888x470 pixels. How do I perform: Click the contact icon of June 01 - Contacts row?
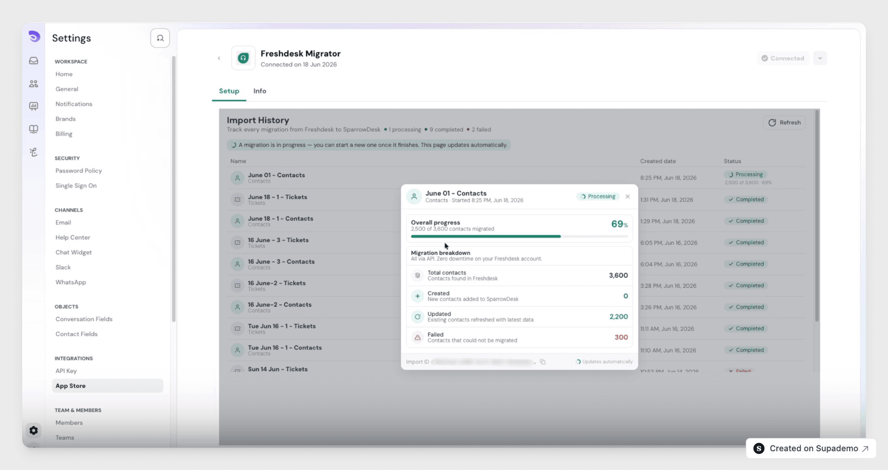tap(237, 178)
